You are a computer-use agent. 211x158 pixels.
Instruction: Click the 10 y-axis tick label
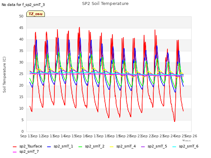click(21, 108)
